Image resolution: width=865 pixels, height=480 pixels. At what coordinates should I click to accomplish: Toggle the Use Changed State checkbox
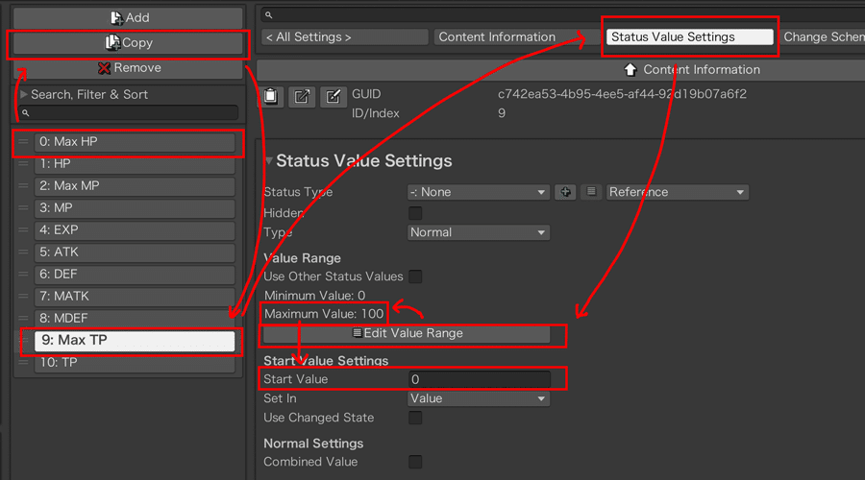[x=415, y=418]
